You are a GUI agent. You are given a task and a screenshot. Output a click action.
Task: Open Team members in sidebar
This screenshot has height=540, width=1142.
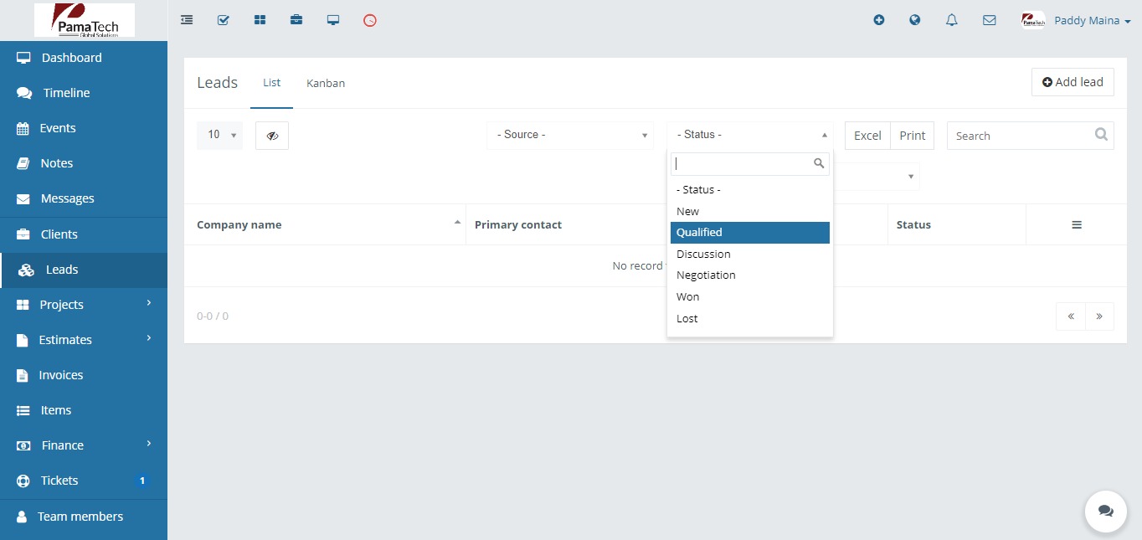[84, 517]
